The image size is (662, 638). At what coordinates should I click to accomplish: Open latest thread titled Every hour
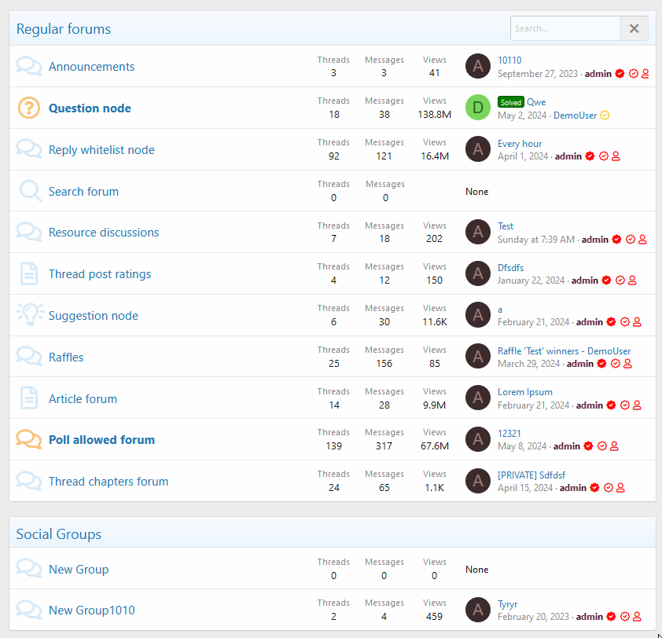520,144
